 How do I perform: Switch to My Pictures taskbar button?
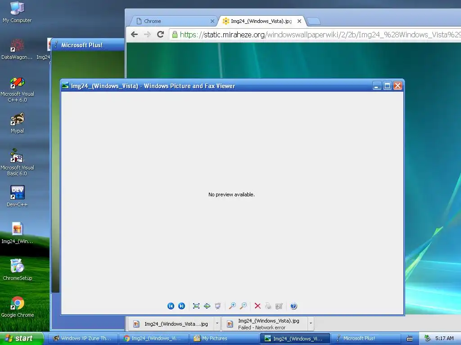(x=224, y=338)
